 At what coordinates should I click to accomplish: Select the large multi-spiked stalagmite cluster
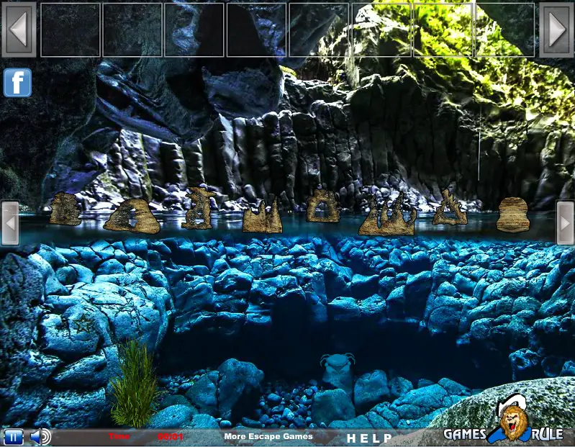tap(387, 216)
